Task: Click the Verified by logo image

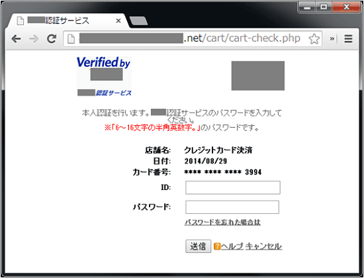Action: 104,76
